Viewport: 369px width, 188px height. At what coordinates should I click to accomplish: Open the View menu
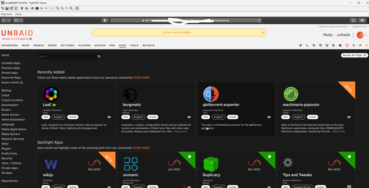(x=18, y=14)
